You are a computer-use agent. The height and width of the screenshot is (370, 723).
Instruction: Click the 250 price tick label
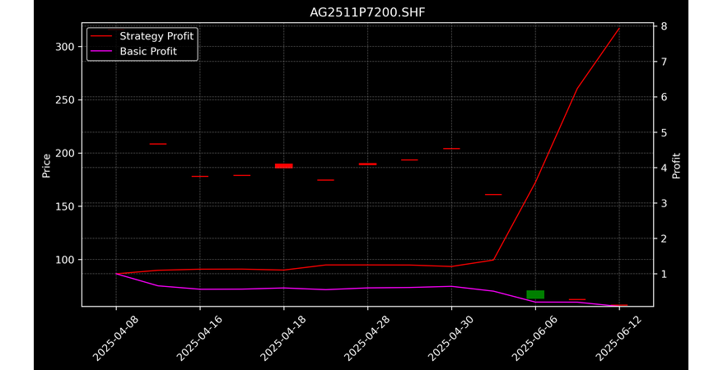(65, 99)
